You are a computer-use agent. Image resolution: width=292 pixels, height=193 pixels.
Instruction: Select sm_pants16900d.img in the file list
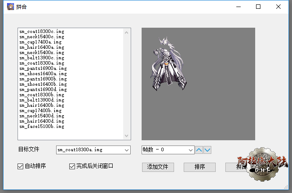43,89
